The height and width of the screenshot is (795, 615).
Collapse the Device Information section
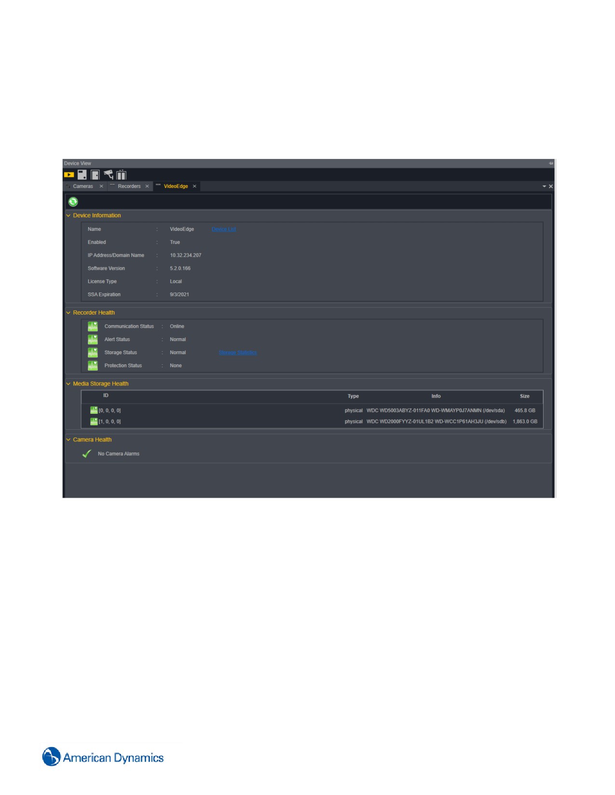point(68,215)
